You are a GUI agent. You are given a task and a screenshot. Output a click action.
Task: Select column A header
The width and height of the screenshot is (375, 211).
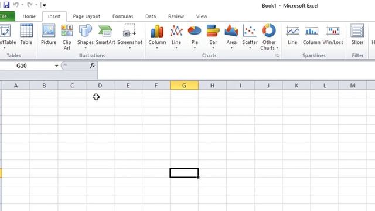[16, 86]
